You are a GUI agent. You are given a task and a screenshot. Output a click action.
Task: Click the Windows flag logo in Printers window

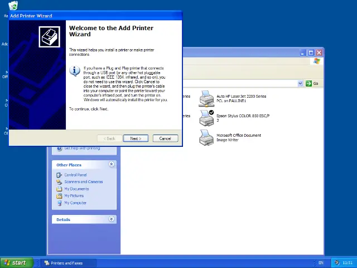[x=317, y=61]
